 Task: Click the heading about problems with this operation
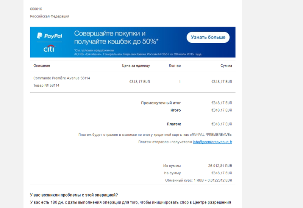click(x=74, y=195)
